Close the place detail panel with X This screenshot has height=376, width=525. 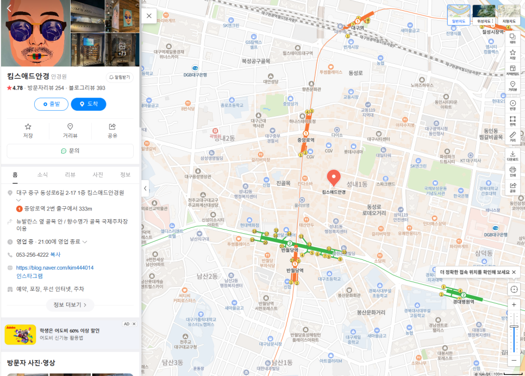coord(149,16)
